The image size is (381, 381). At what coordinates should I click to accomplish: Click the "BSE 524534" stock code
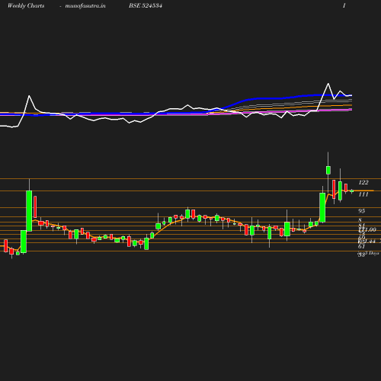click(146, 5)
